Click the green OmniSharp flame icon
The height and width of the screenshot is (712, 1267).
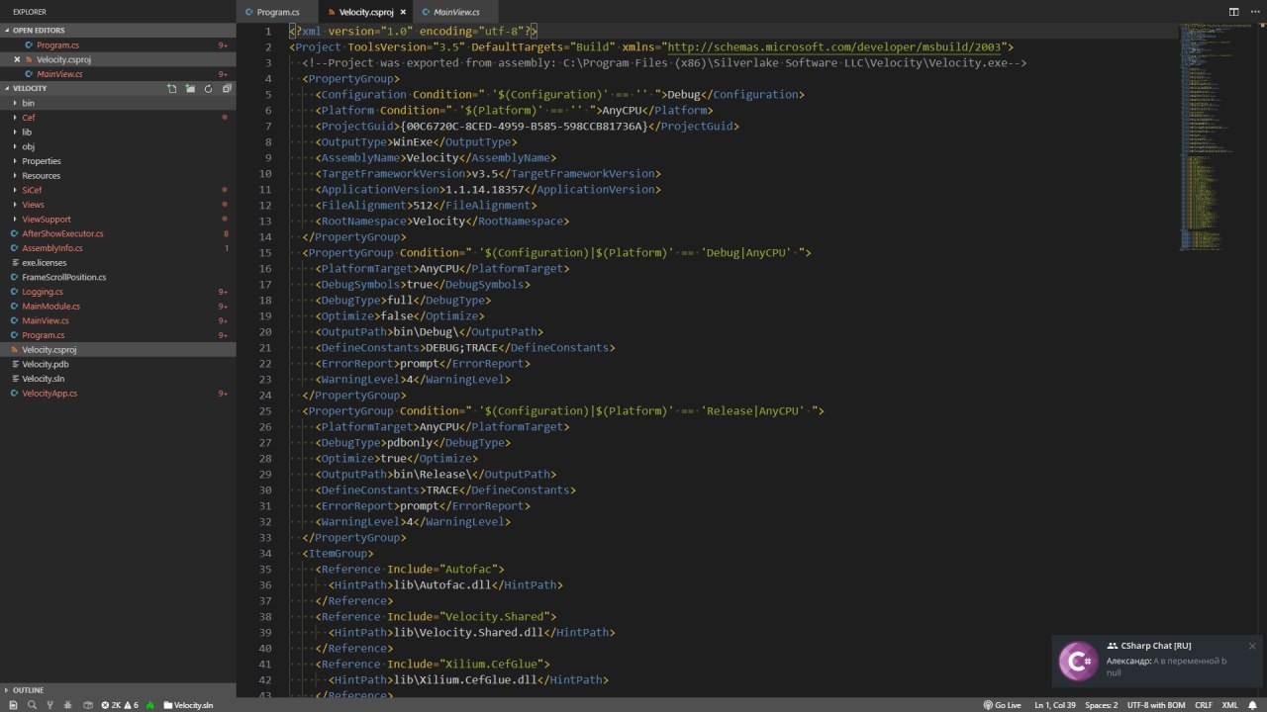tap(150, 705)
